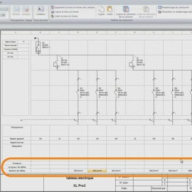Click the XL Pro3 title block cell

pyautogui.click(x=79, y=186)
